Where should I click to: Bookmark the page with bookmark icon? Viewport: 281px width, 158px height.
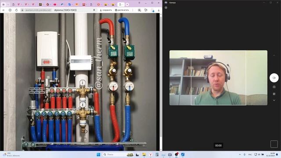tap(94, 10)
